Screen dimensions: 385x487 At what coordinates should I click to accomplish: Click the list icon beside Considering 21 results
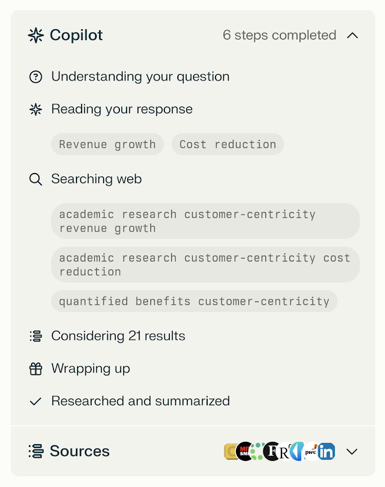(x=35, y=336)
